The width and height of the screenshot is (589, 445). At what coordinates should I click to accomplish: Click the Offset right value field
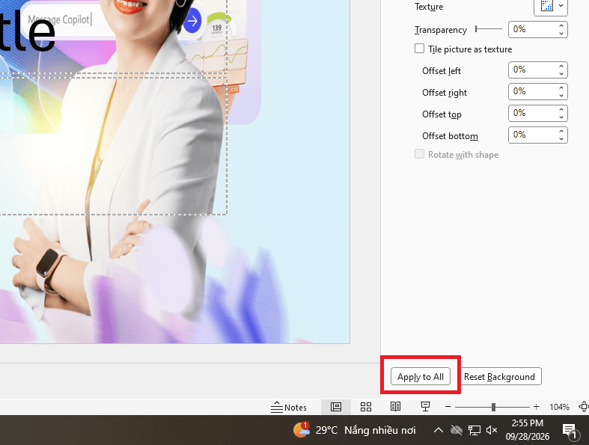pyautogui.click(x=532, y=92)
